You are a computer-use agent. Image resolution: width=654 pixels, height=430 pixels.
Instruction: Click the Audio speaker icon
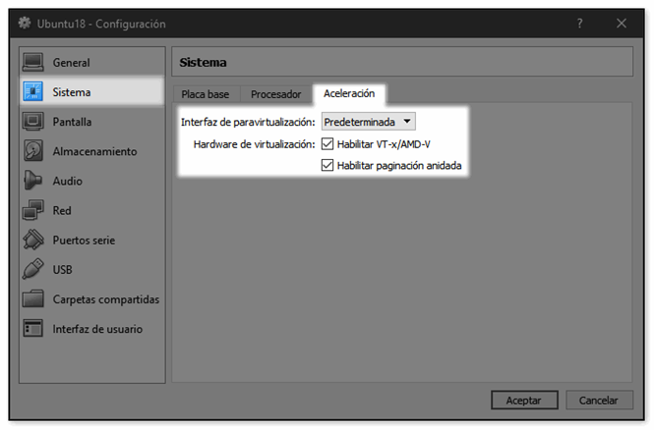pyautogui.click(x=32, y=181)
